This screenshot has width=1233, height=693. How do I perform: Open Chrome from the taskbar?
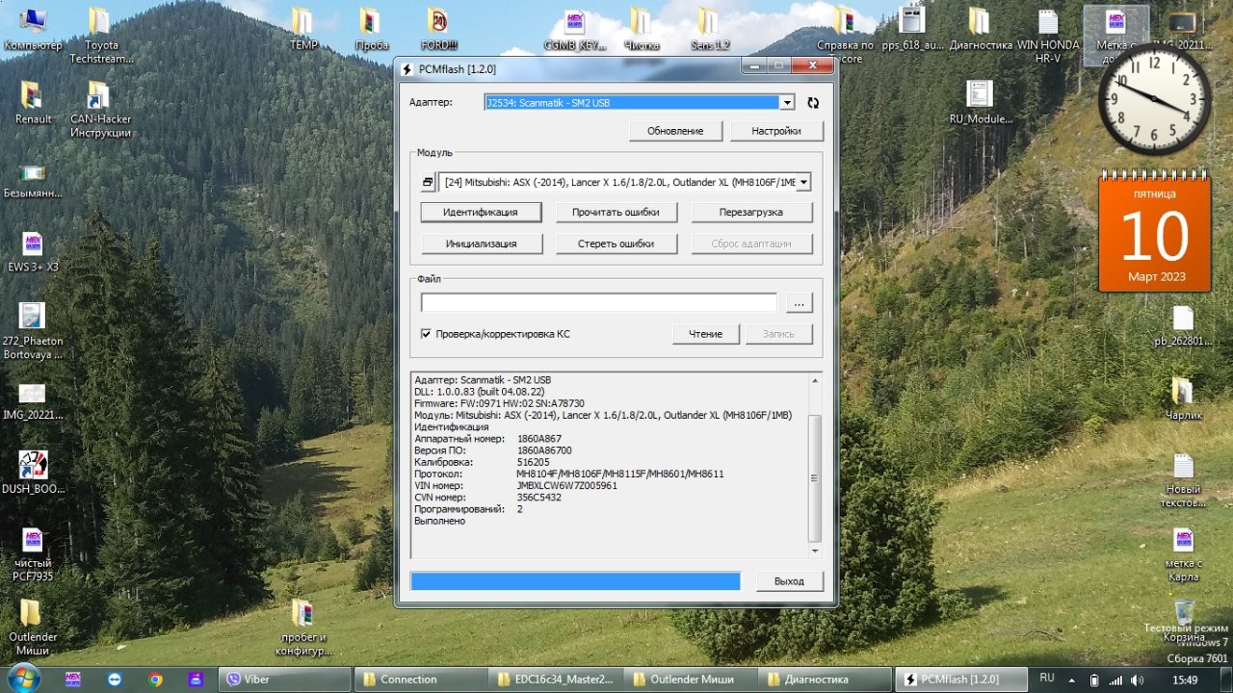coord(155,679)
